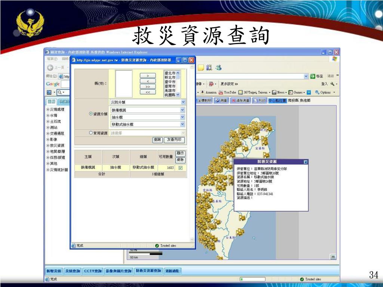Click the Google toolbar logo
This screenshot has height=287, width=383.
pos(53,84)
